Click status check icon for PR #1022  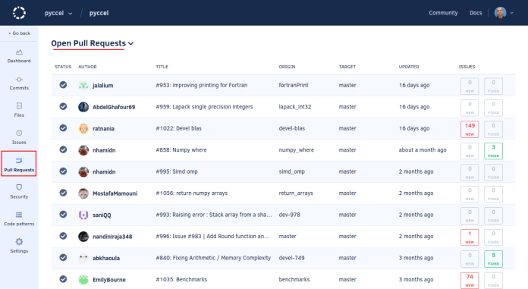(63, 128)
